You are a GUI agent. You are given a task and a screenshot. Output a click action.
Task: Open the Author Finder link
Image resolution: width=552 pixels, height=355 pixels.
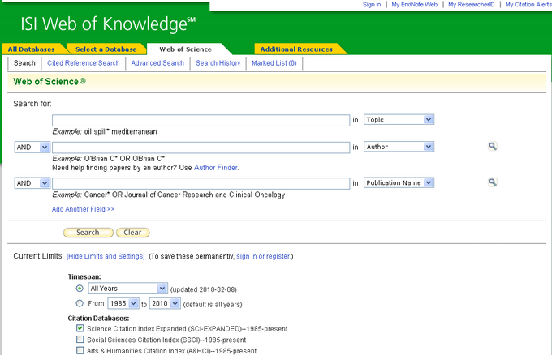[216, 168]
